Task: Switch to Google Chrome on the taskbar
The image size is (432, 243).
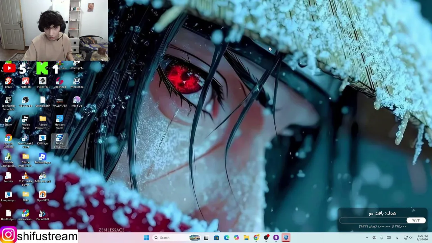Action: [x=256, y=238]
